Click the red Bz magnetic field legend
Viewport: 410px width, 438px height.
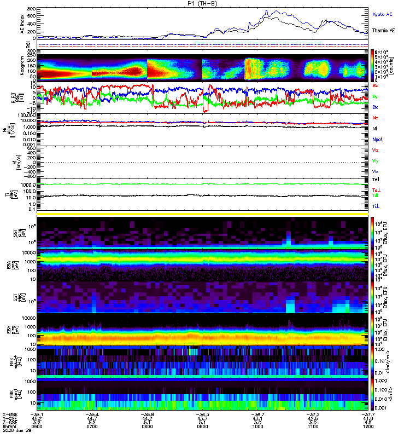(x=375, y=85)
